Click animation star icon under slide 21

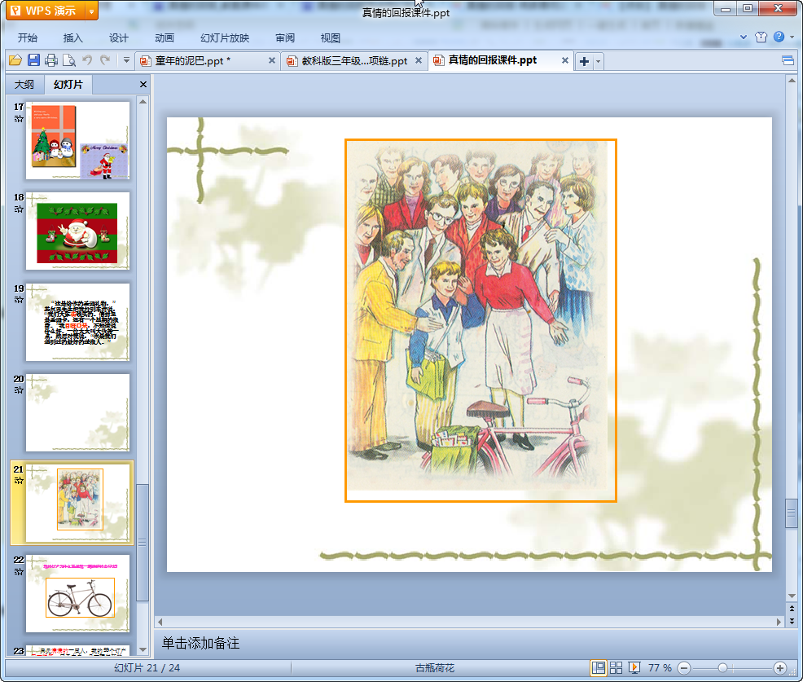coord(19,481)
